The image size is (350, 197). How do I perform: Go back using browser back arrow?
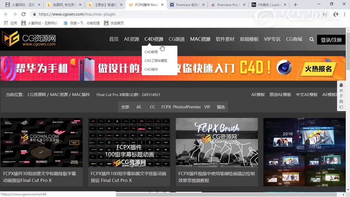(6, 14)
